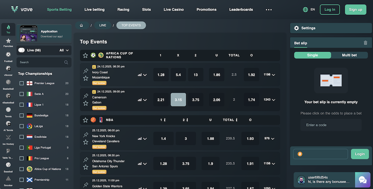The width and height of the screenshot is (373, 189).
Task: Open Favorites star in sidebar
Action: 8,43
